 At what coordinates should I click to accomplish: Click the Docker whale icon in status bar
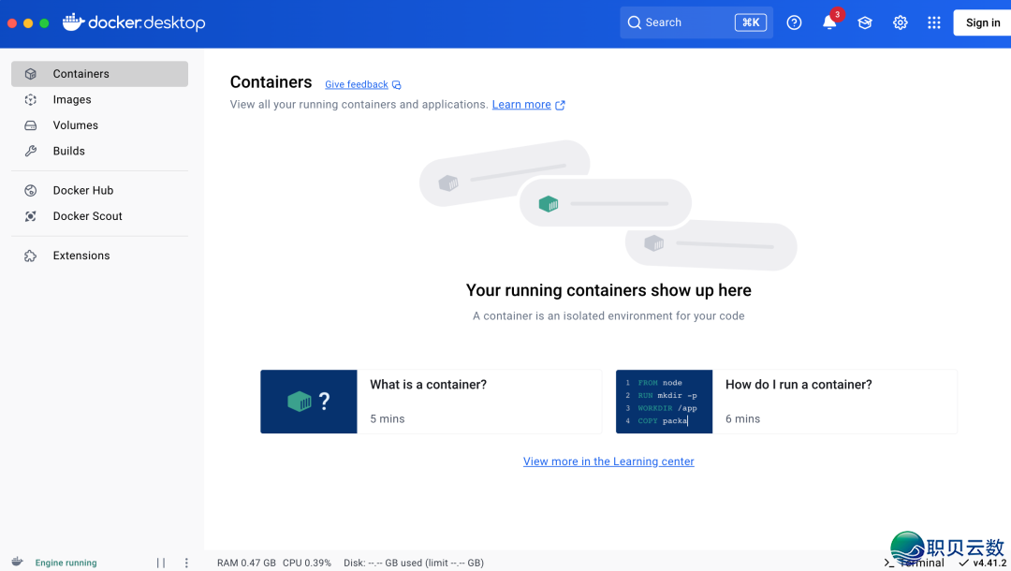pyautogui.click(x=17, y=563)
